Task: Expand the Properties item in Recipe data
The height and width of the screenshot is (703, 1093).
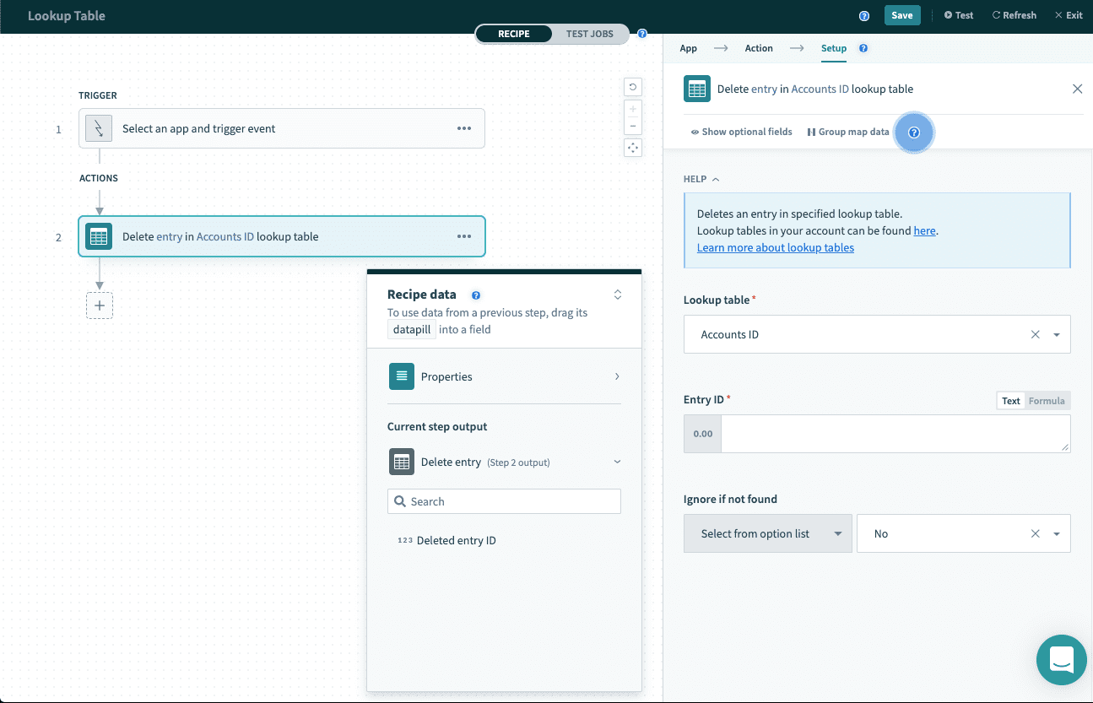Action: 504,376
